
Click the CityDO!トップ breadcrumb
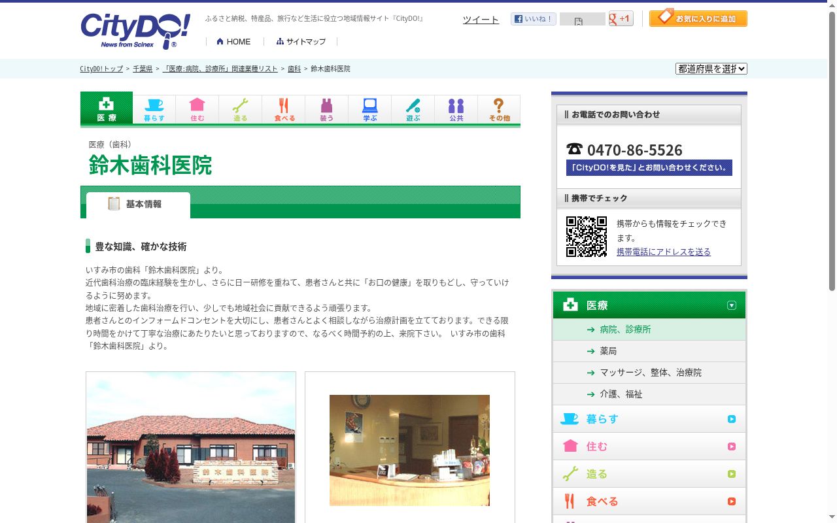tap(101, 69)
